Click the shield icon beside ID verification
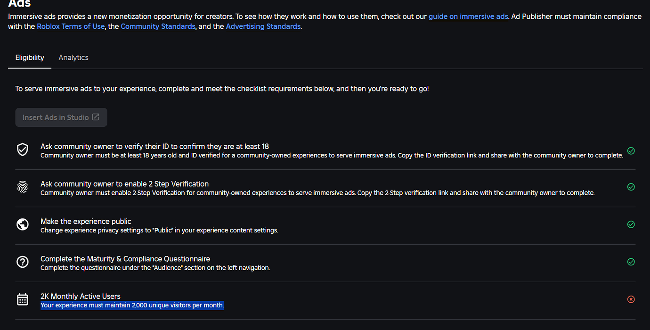This screenshot has height=330, width=650. (x=23, y=149)
